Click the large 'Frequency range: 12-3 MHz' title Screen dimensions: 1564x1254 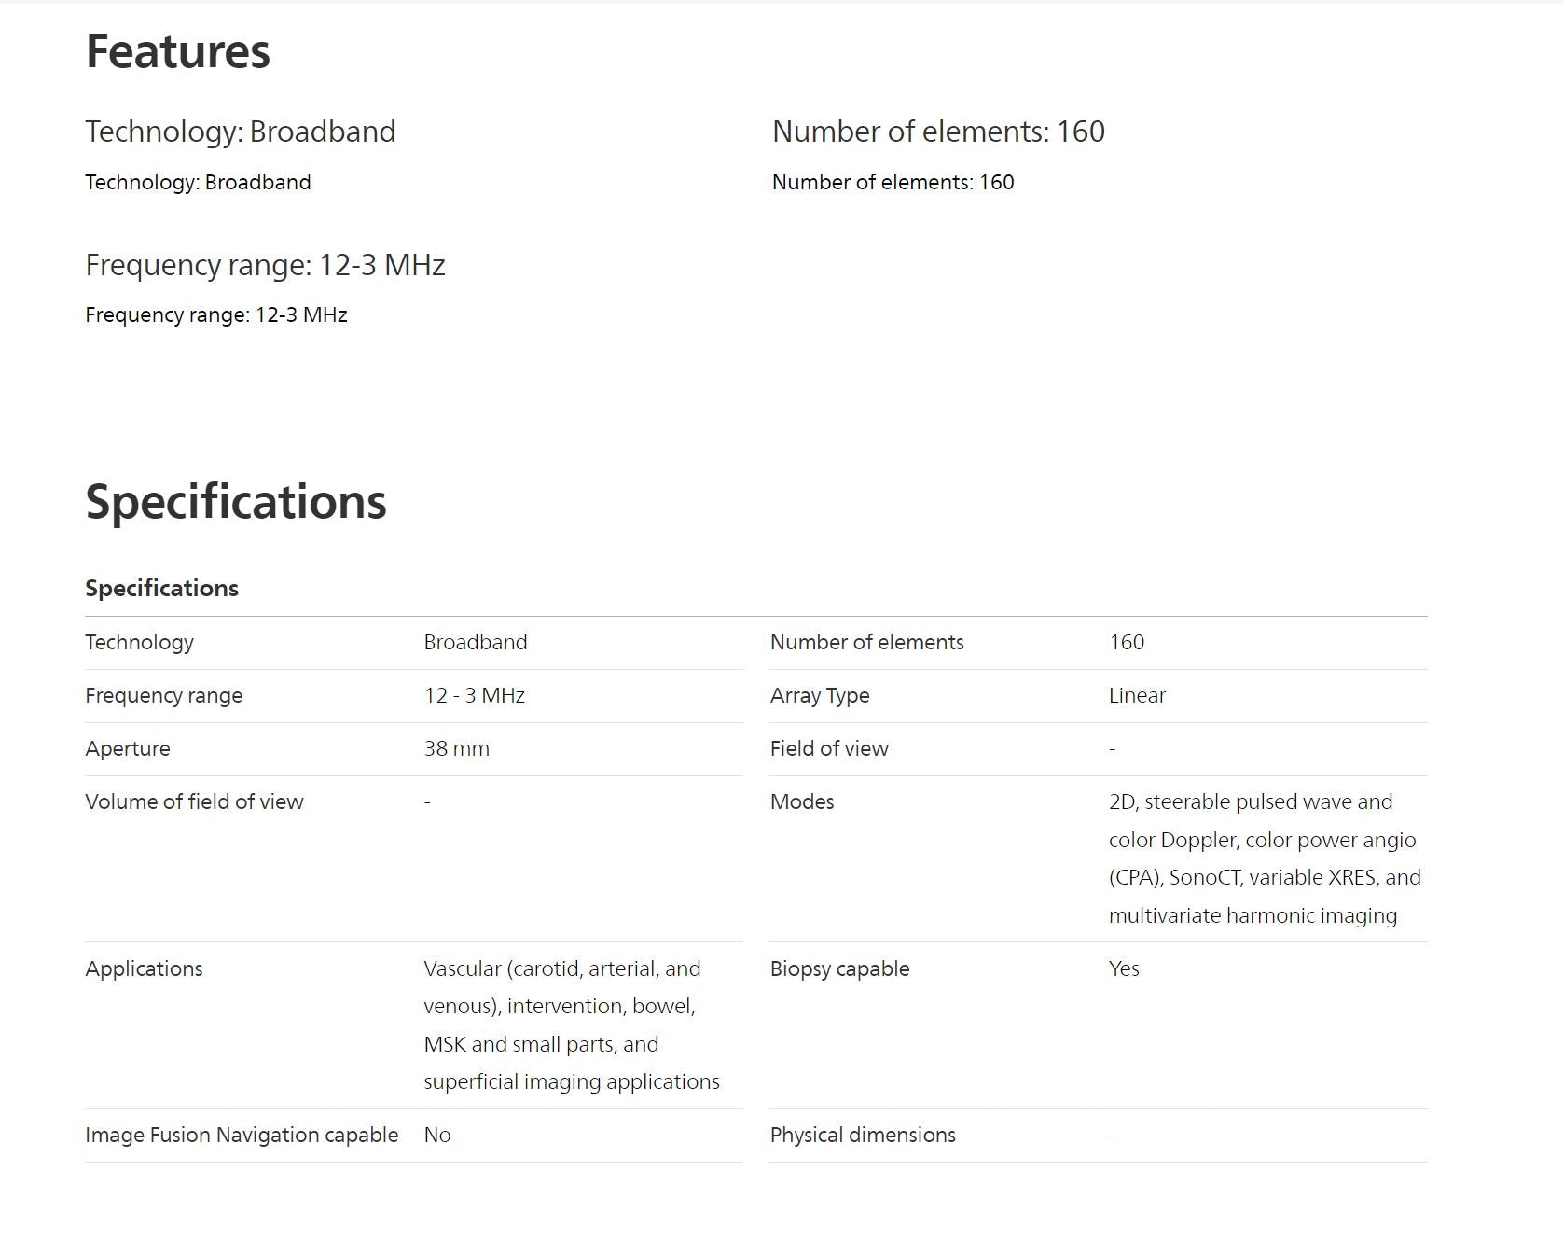point(265,265)
